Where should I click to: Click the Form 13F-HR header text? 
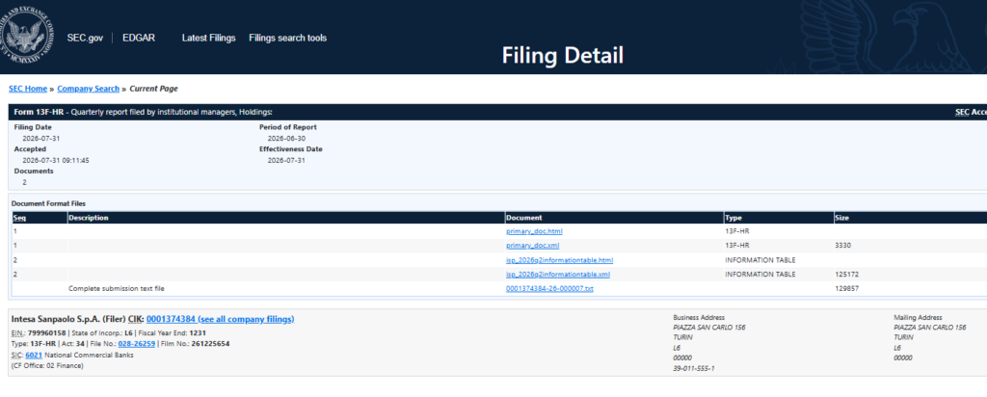[40, 112]
